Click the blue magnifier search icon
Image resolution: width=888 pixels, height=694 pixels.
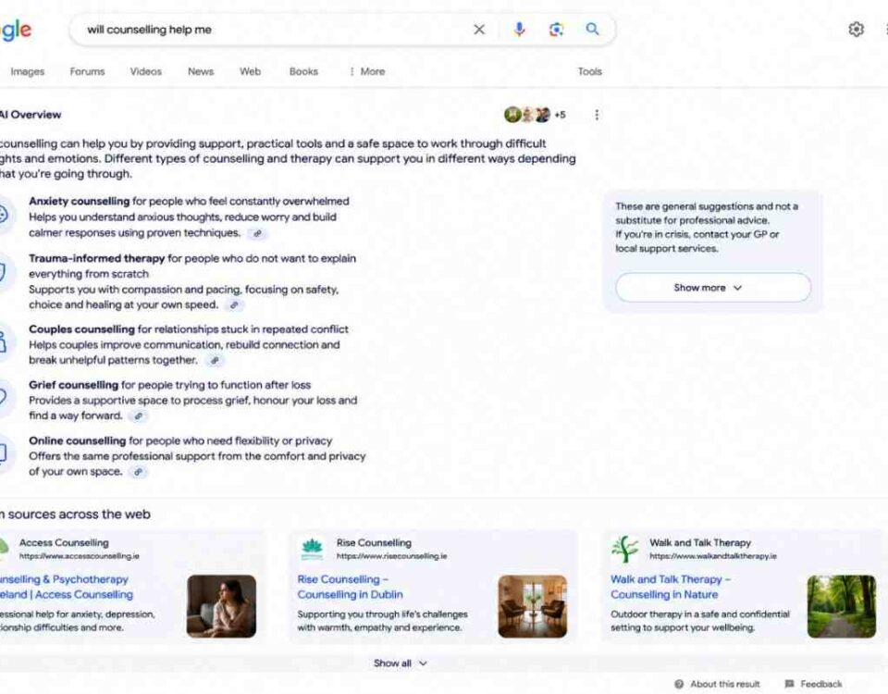pos(592,29)
